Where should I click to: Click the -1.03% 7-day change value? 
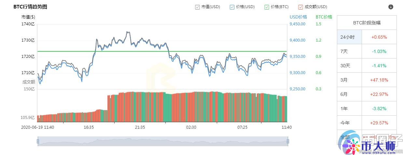[379, 51]
